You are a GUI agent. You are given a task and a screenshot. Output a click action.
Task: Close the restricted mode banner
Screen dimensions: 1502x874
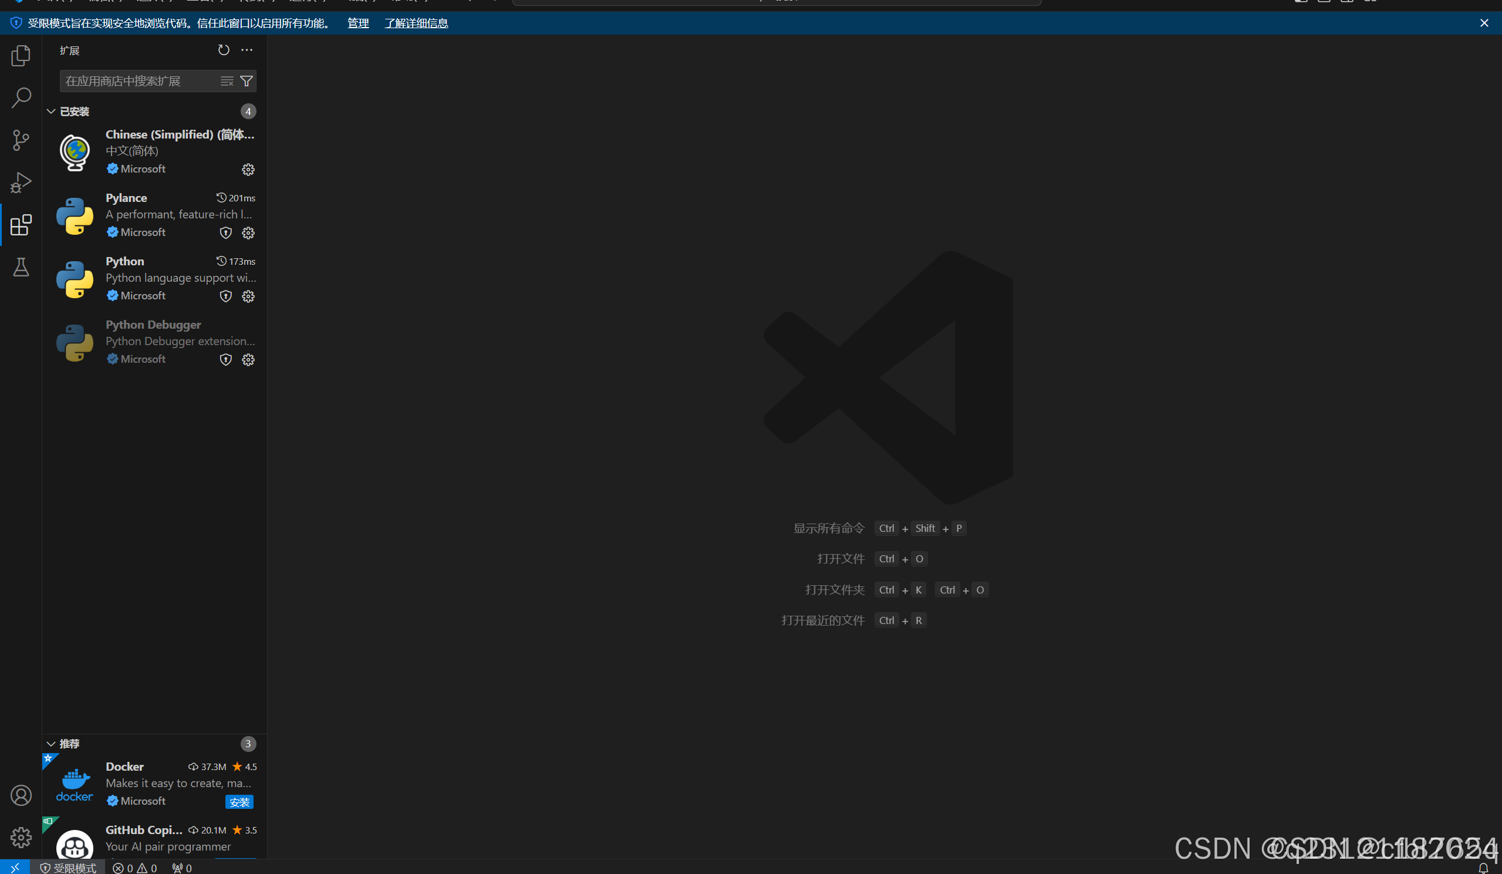[x=1484, y=23]
